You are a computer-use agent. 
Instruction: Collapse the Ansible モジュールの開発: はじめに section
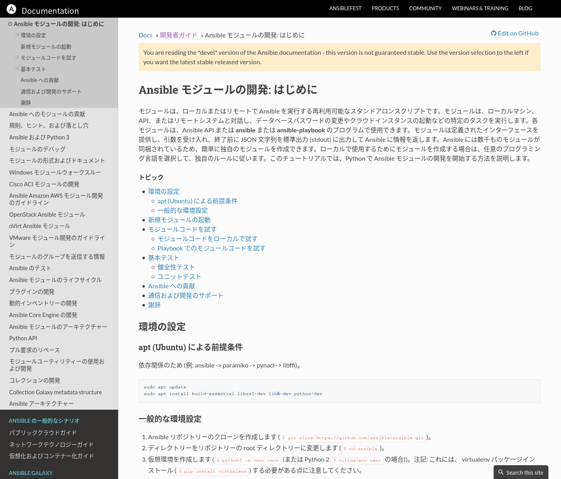pyautogui.click(x=10, y=24)
